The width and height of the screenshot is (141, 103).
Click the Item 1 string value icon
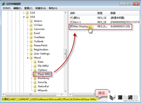pyautogui.click(x=71, y=22)
